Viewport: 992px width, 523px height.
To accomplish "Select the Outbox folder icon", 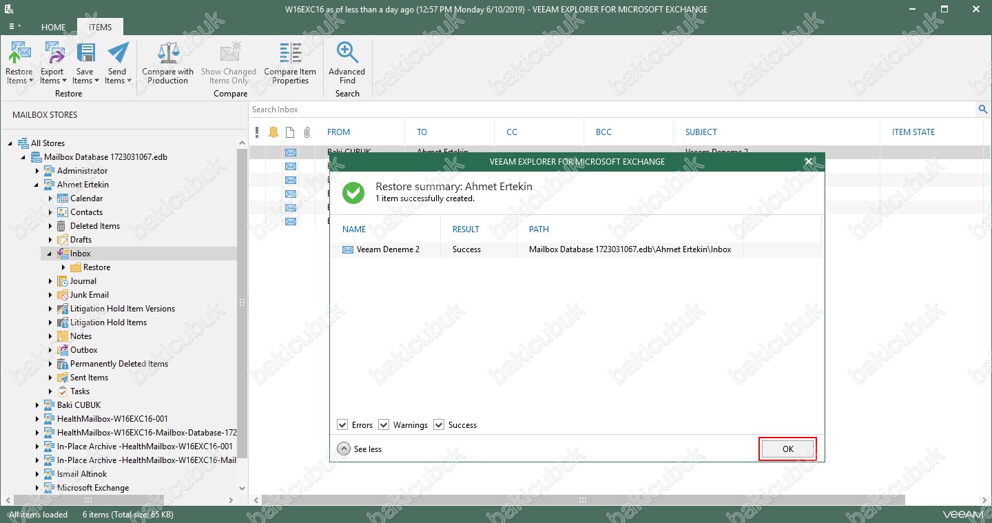I will click(x=63, y=350).
